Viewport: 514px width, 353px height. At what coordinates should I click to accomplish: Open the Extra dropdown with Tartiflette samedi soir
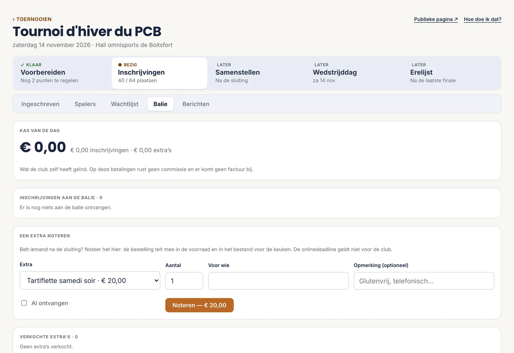click(90, 280)
